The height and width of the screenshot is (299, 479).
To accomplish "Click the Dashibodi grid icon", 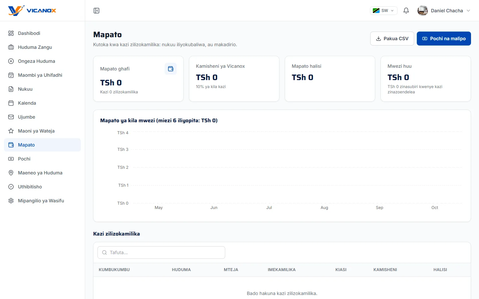I will (x=11, y=33).
